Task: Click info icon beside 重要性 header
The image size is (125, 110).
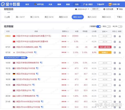Action: tap(68, 31)
